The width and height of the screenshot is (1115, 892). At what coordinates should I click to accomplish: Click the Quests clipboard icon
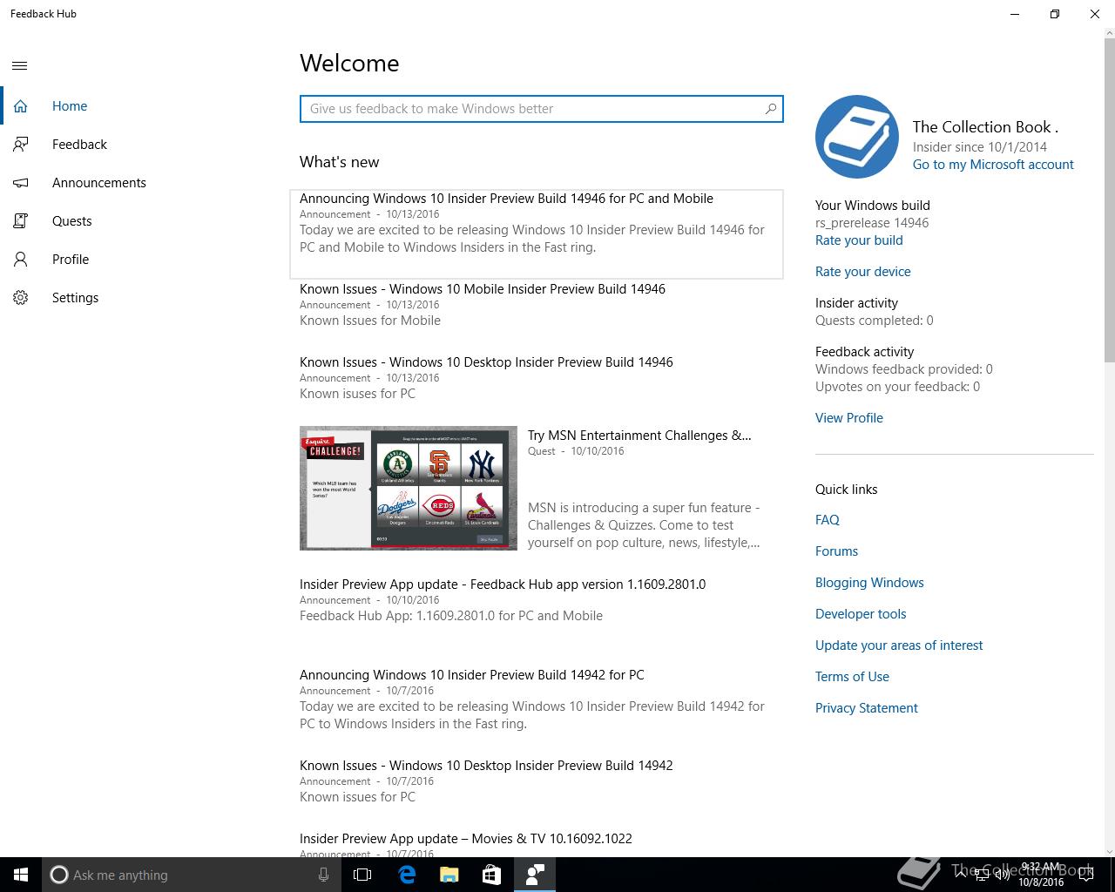[21, 221]
